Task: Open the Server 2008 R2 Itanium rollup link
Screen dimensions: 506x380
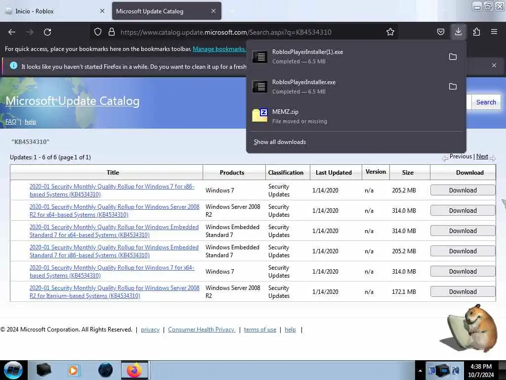Action: pos(115,292)
